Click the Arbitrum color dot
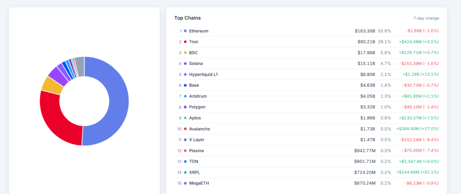Image resolution: width=461 pixels, height=194 pixels. 185,96
